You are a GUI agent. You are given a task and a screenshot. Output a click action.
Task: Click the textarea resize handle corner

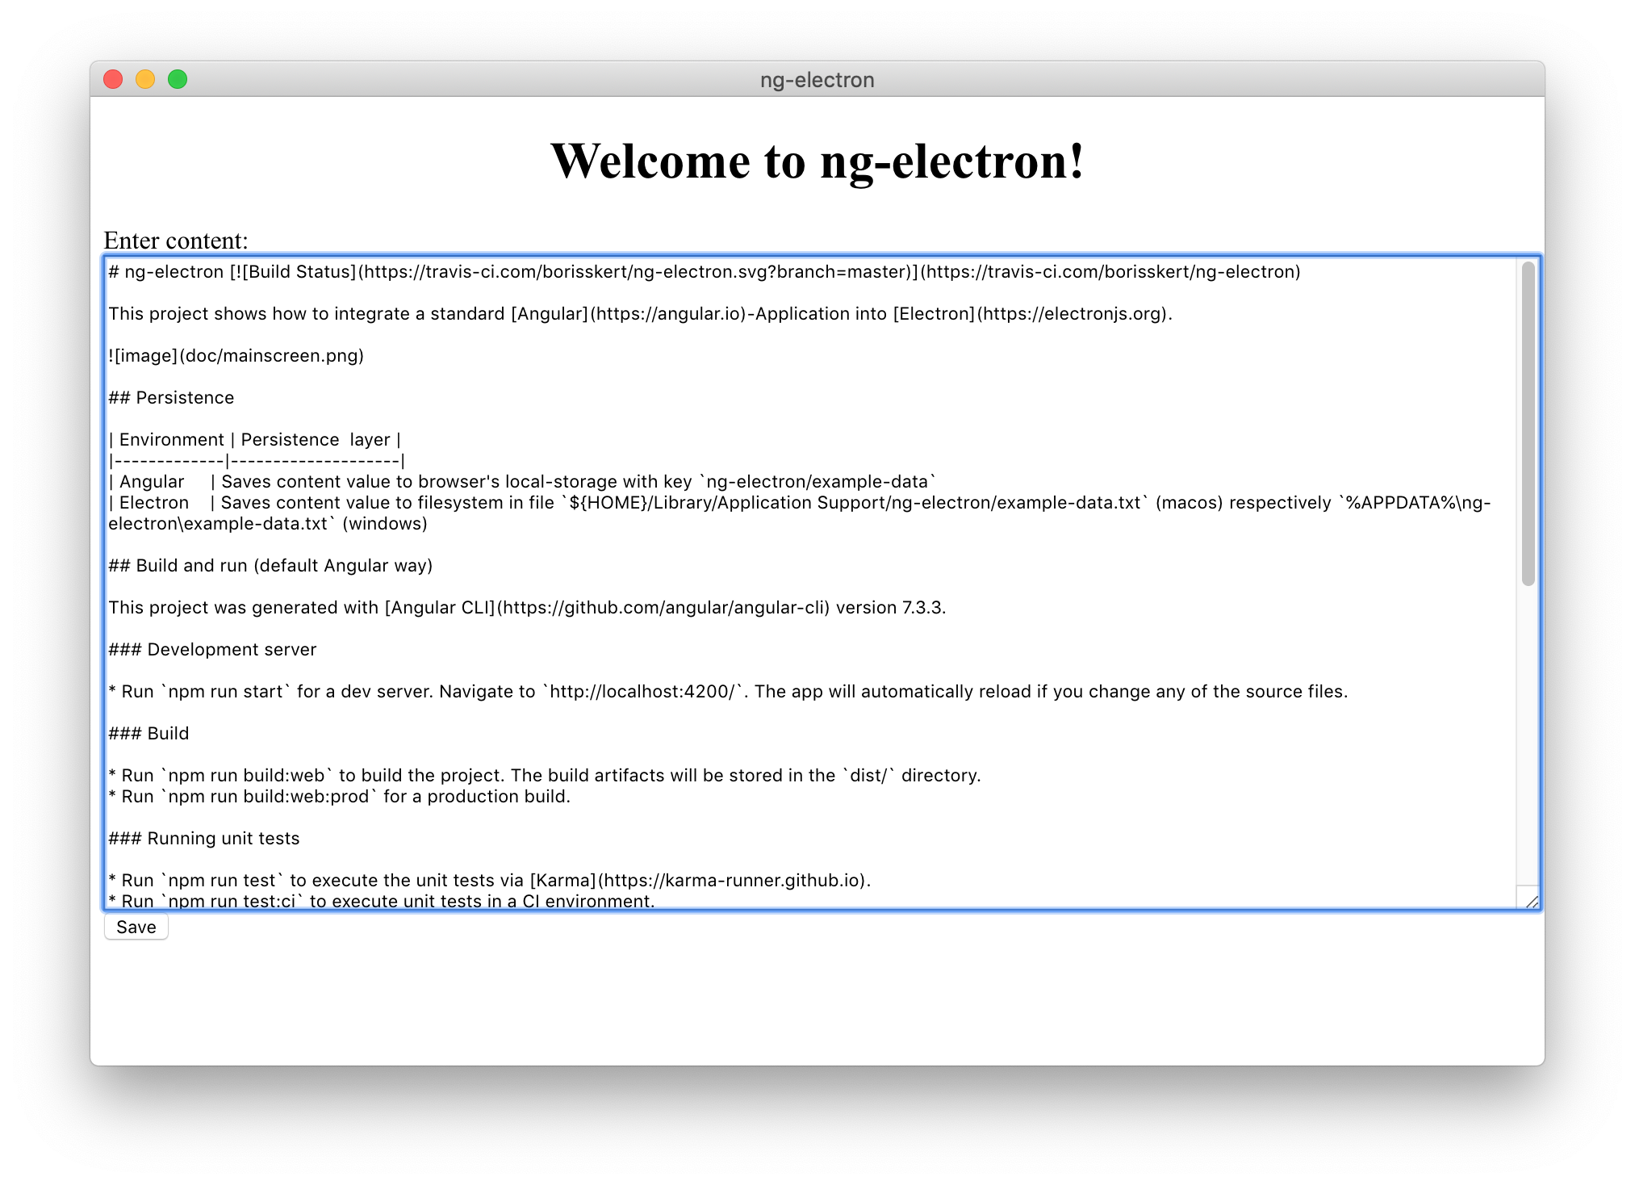pyautogui.click(x=1531, y=901)
